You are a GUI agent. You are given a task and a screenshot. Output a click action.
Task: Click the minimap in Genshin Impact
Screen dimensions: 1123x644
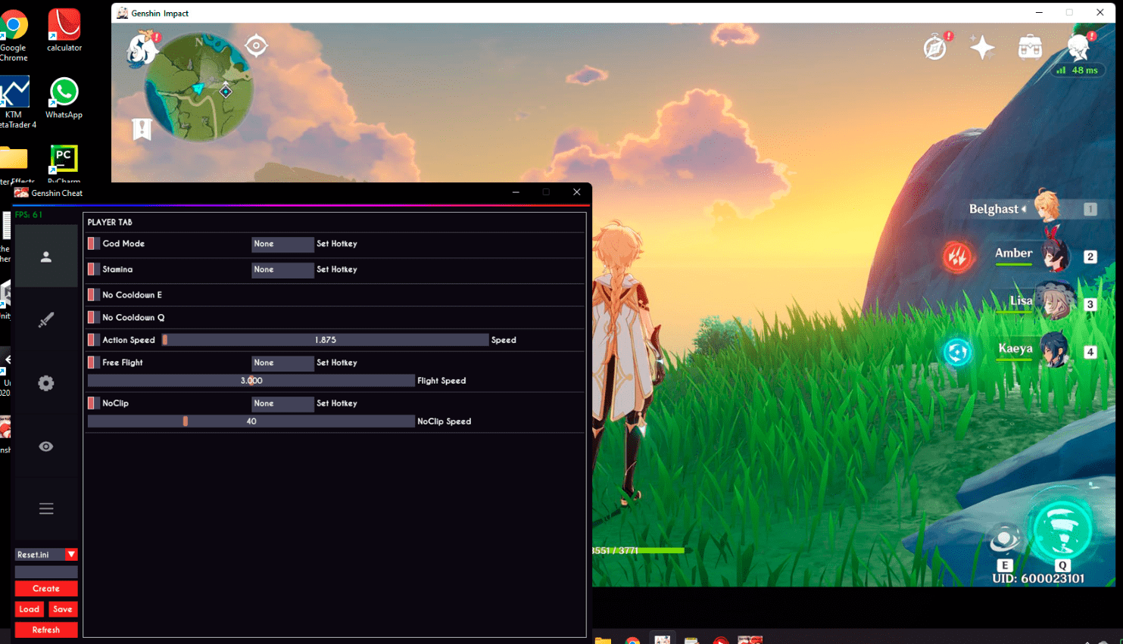(198, 87)
